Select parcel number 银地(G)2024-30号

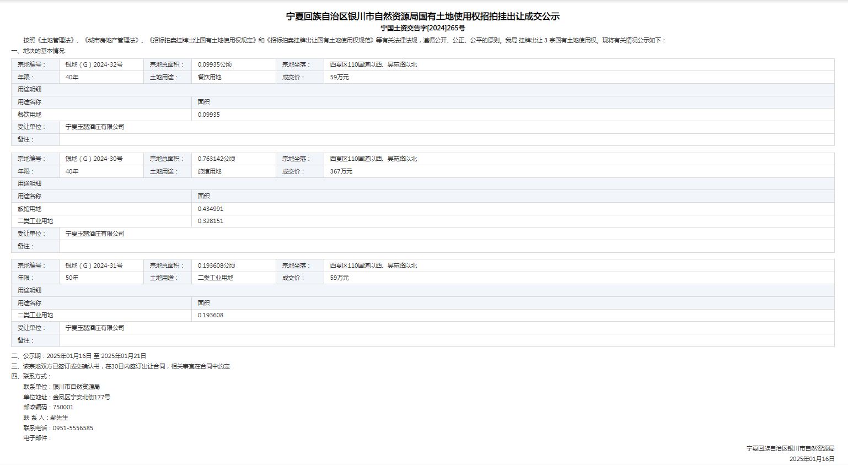click(94, 159)
